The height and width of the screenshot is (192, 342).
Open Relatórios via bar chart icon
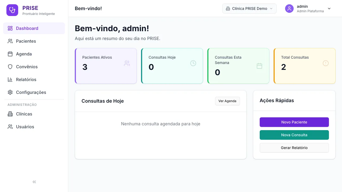tap(10, 79)
